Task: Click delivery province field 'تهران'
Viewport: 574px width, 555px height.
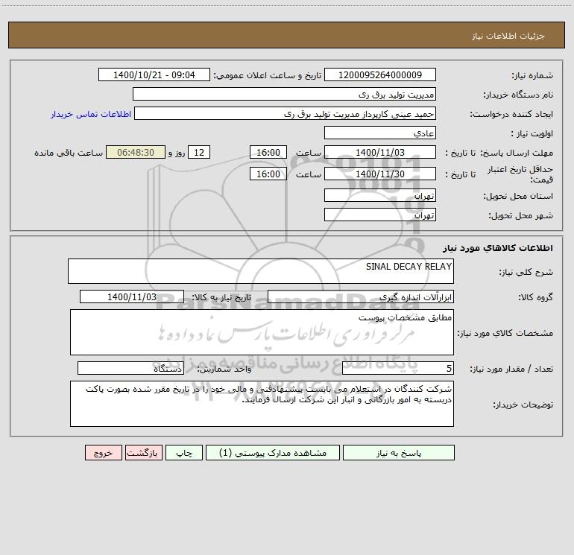Action: pos(380,195)
